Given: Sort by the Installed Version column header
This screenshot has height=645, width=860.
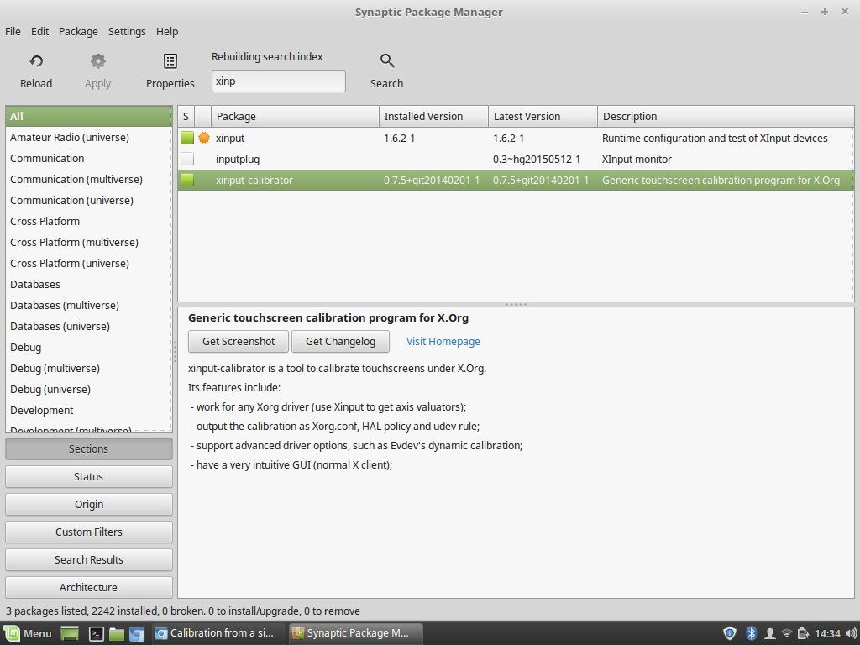Looking at the screenshot, I should click(434, 116).
